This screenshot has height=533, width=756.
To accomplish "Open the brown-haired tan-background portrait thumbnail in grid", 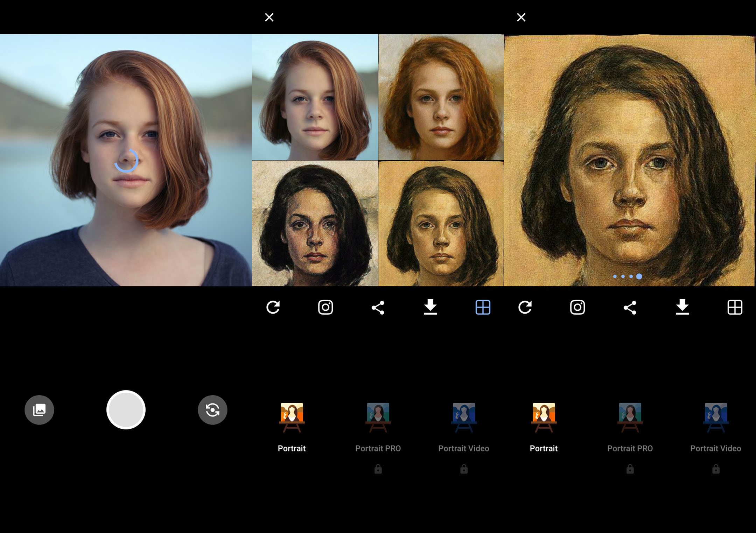I will (441, 223).
